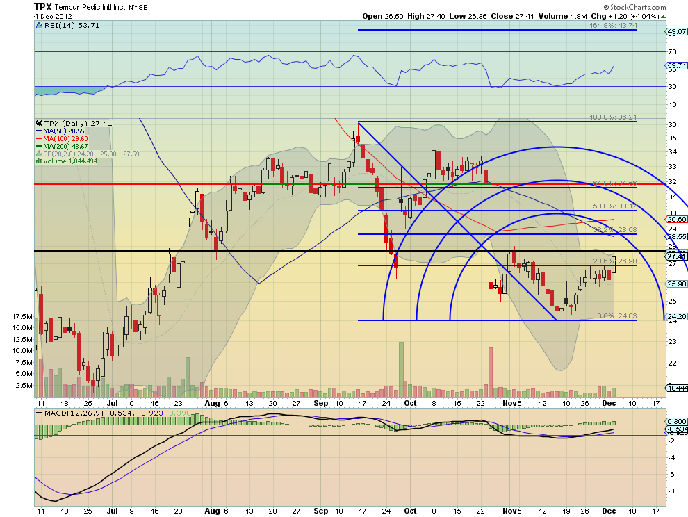Click the Chg +1.29 (+4.94%) value

click(625, 16)
